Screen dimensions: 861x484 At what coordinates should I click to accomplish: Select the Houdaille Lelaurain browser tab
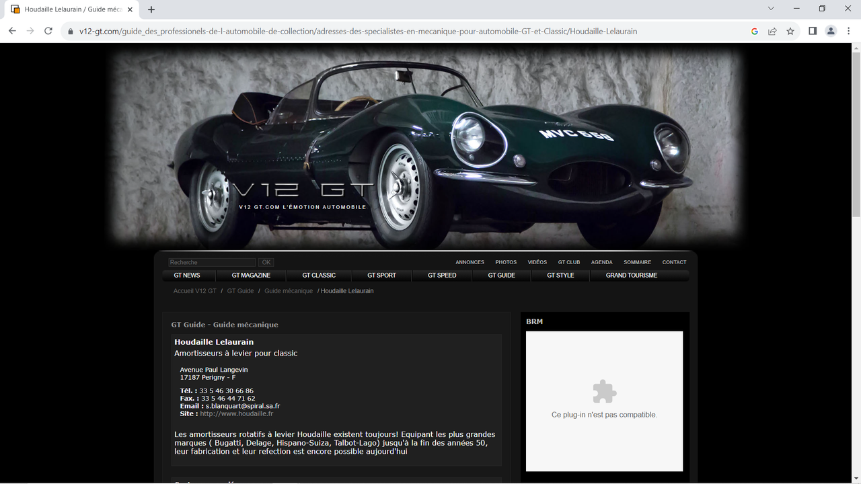coord(72,9)
